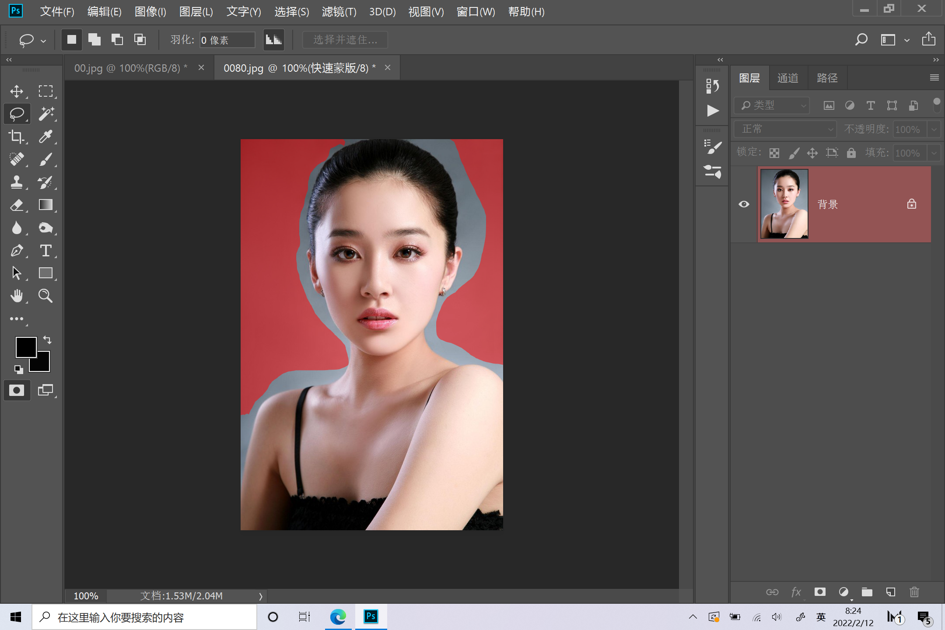
Task: Open the 图像(I) menu
Action: pos(150,12)
